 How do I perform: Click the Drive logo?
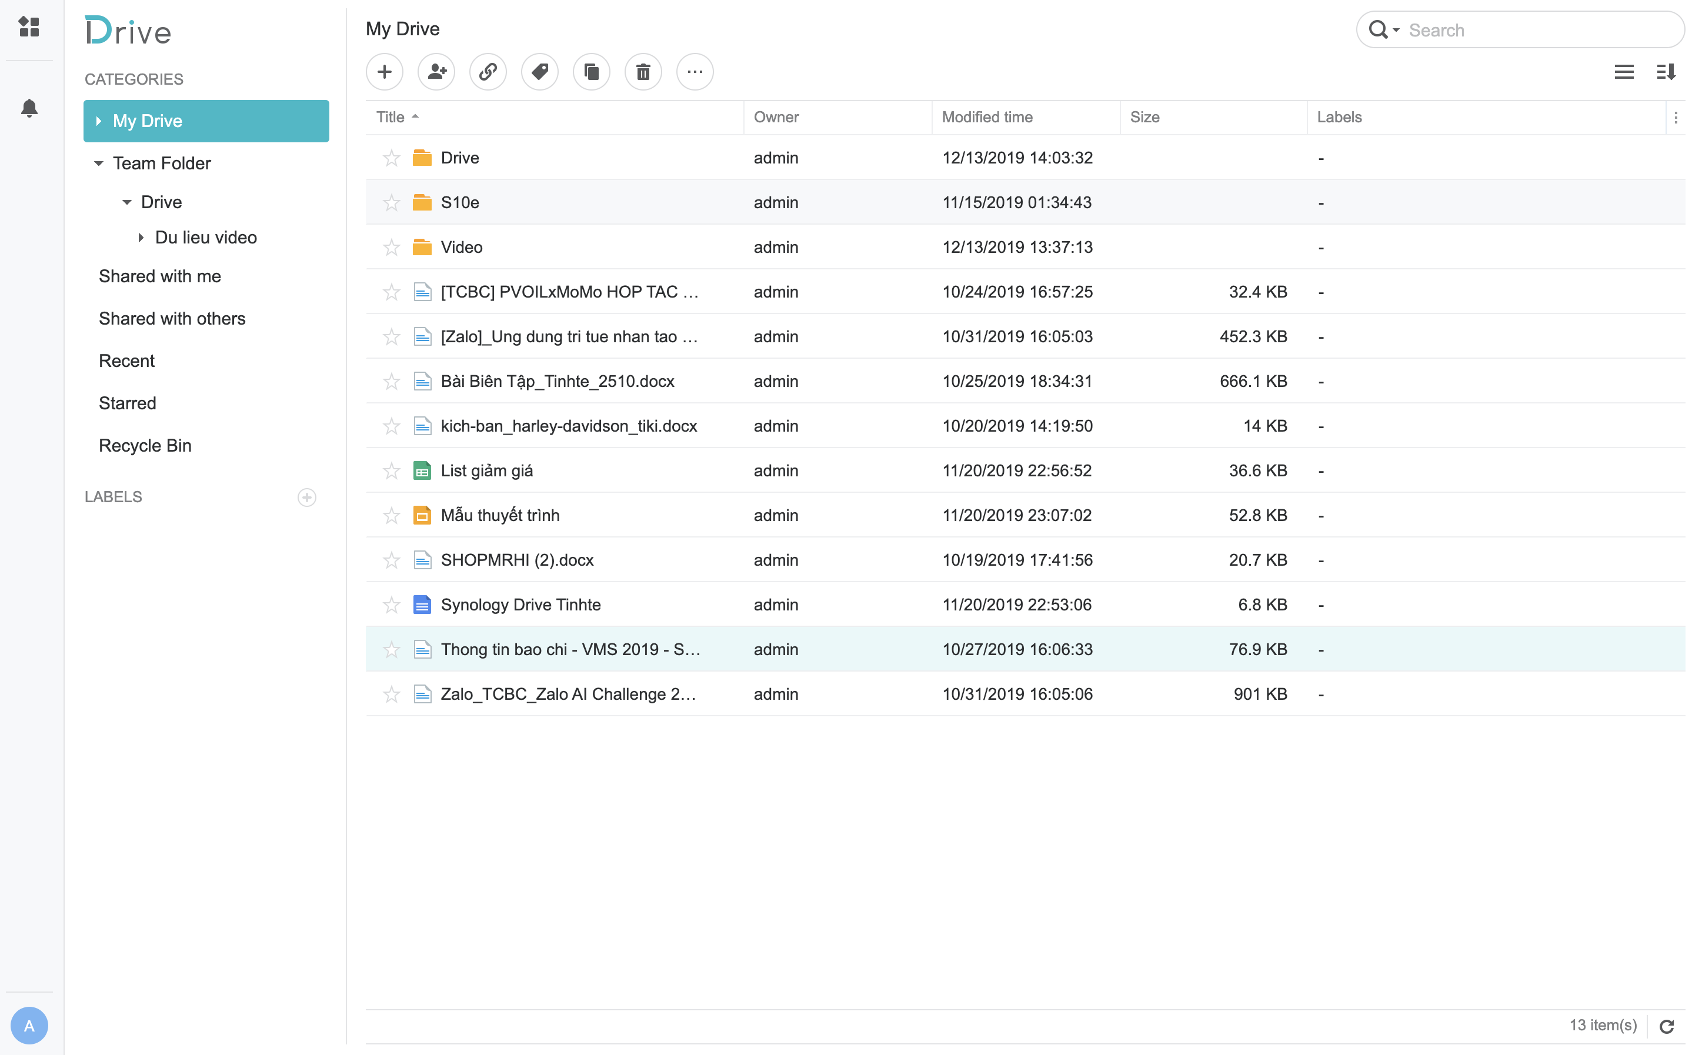point(128,31)
